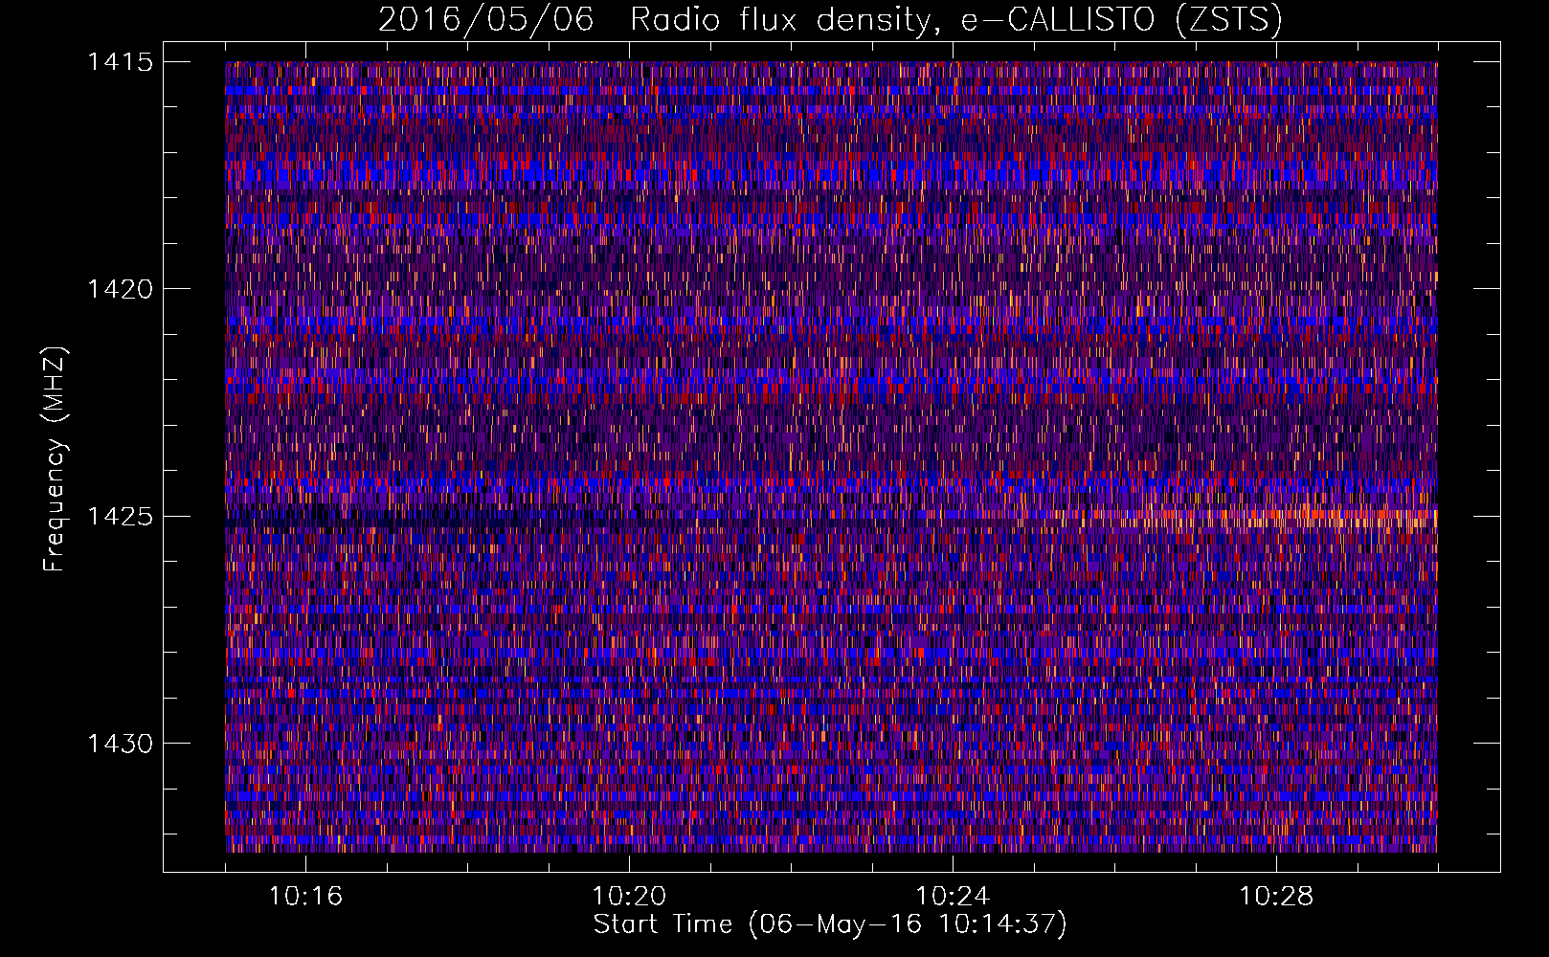The height and width of the screenshot is (957, 1549).
Task: Click the 'Start Time (06-May-16 10:14:37)' label
Action: (830, 924)
